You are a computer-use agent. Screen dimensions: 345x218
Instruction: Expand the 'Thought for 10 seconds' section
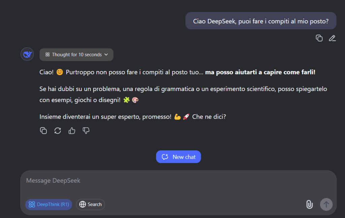(76, 55)
